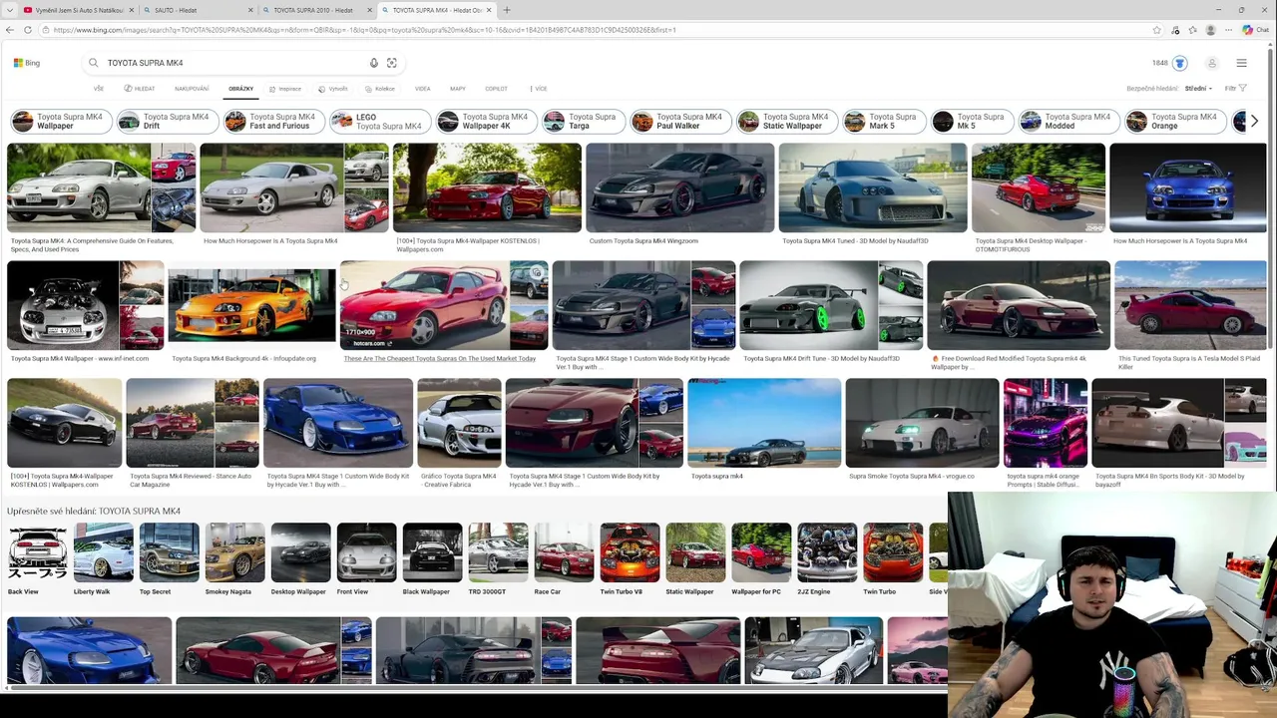Open 'These Are The Cheapest Toyota Supras' link
Image resolution: width=1277 pixels, height=718 pixels.
coord(440,358)
